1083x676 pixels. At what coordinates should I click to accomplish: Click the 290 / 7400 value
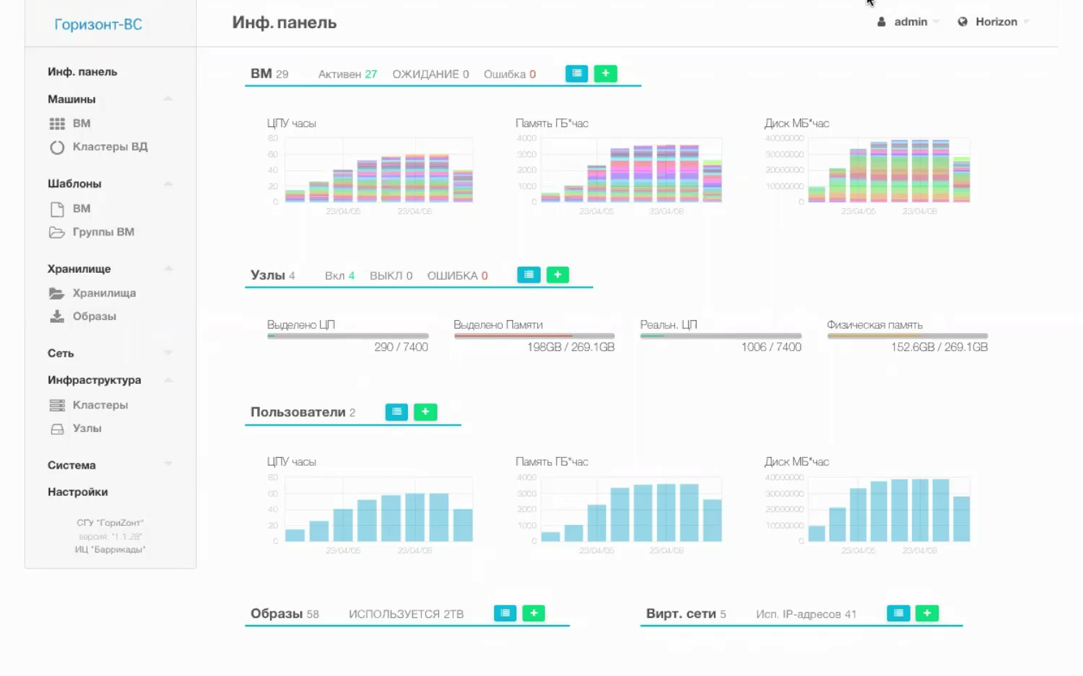[x=401, y=347]
